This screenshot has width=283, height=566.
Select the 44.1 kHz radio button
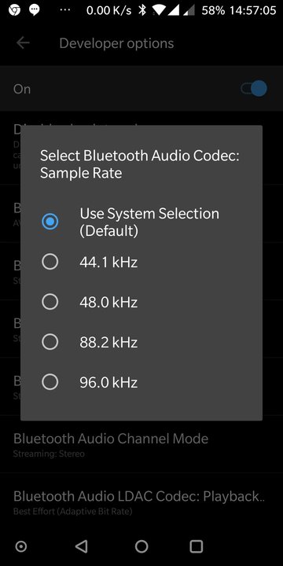(50, 262)
